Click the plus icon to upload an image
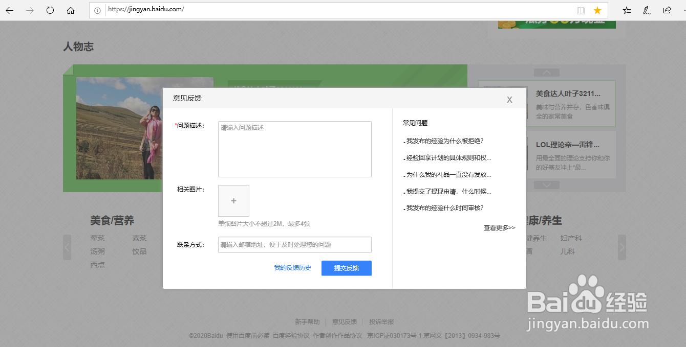686x347 pixels. pyautogui.click(x=233, y=200)
